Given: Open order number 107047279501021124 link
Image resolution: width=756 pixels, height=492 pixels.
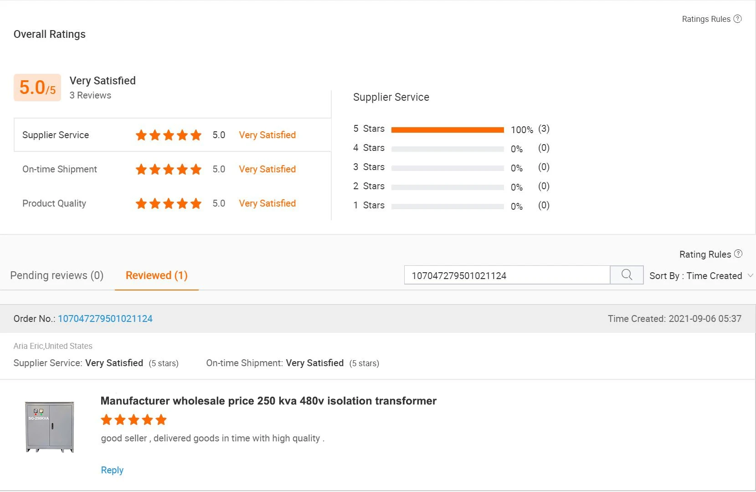Looking at the screenshot, I should click(x=105, y=319).
